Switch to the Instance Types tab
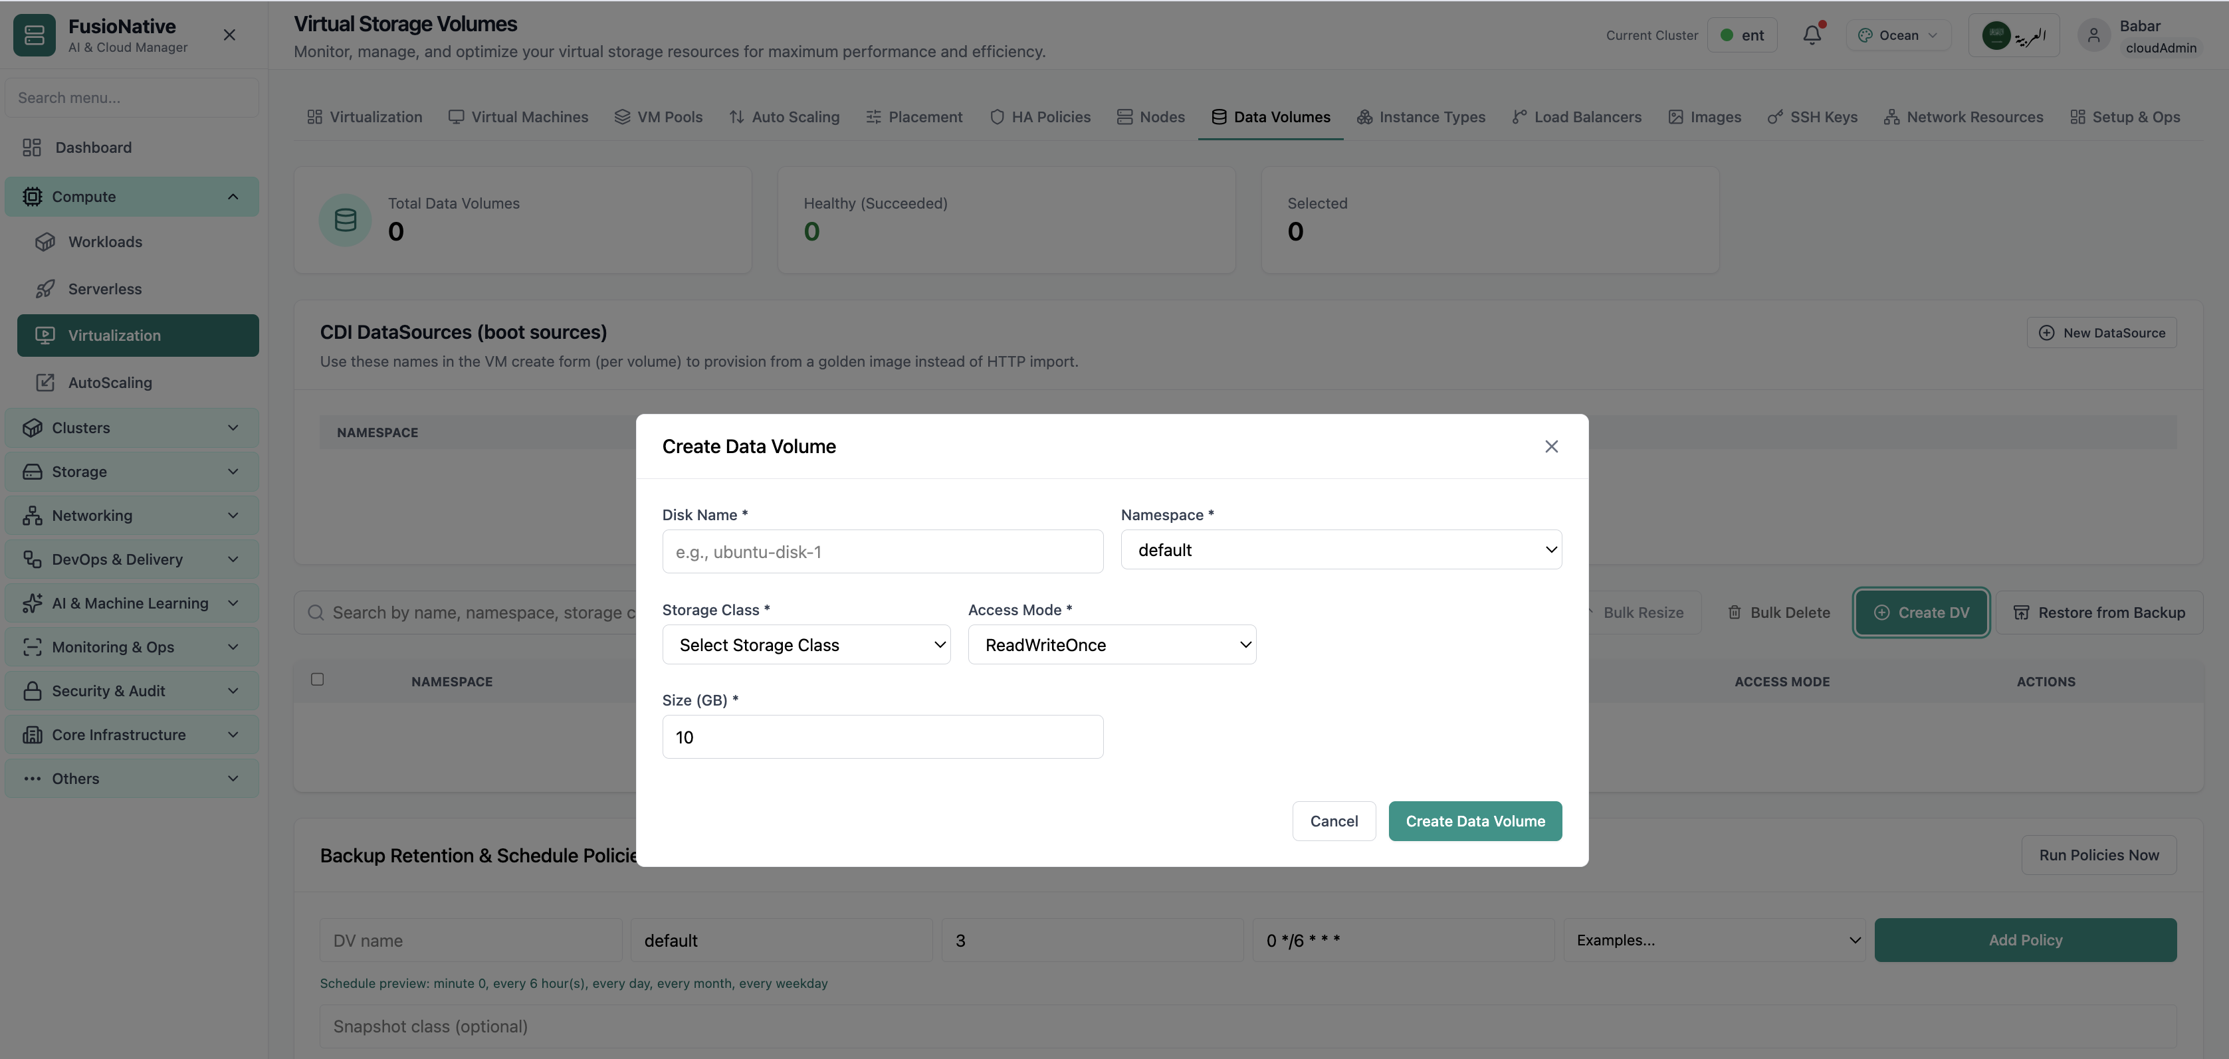This screenshot has width=2229, height=1059. tap(1421, 117)
